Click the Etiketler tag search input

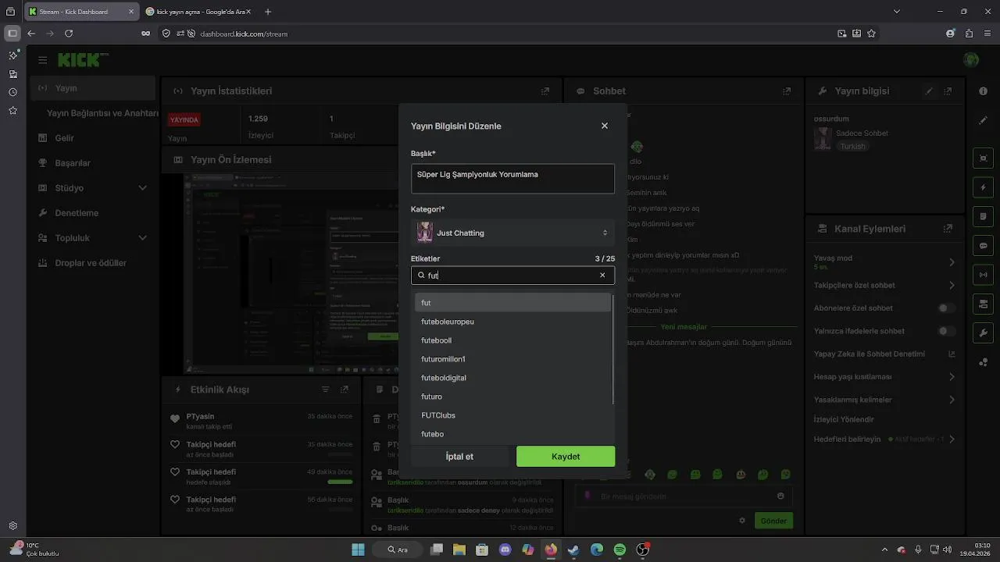tap(512, 275)
